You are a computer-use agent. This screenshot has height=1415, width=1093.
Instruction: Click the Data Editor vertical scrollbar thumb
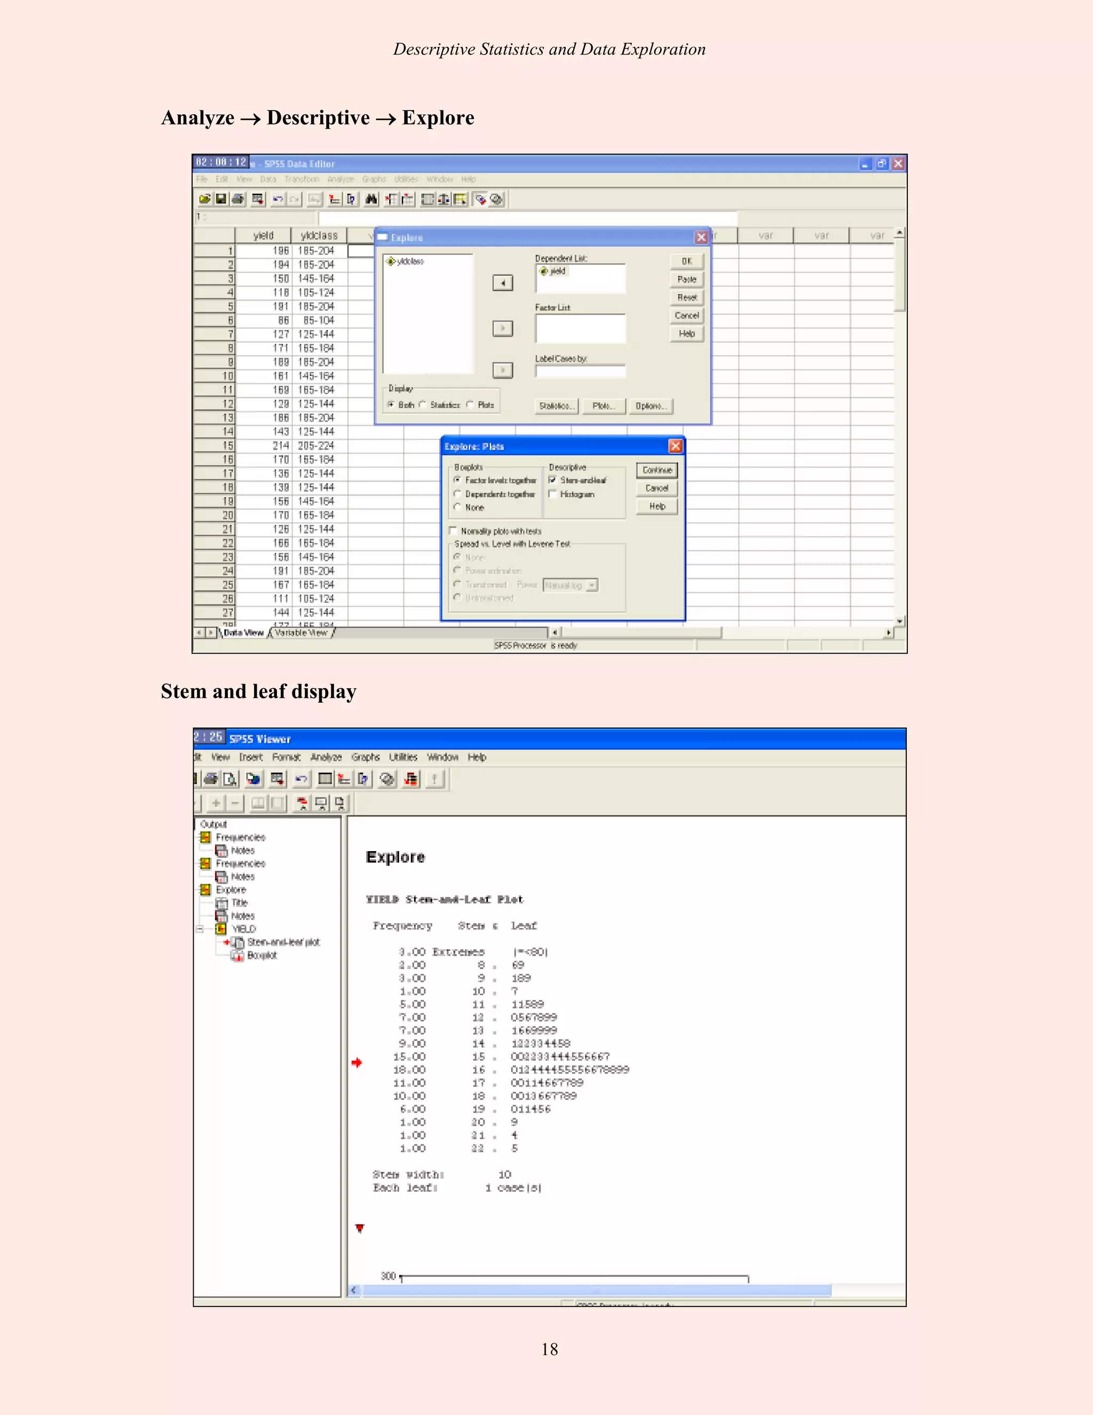pos(899,276)
